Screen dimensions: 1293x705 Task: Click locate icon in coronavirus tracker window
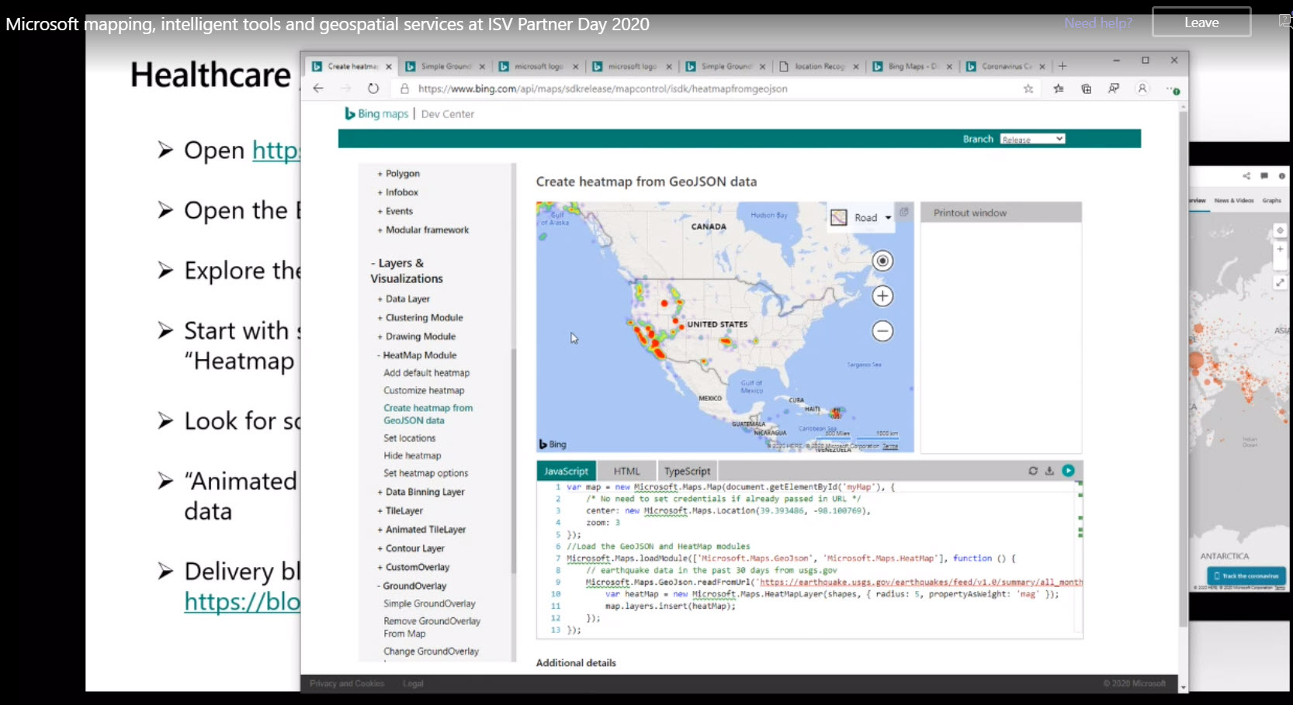pyautogui.click(x=1280, y=230)
